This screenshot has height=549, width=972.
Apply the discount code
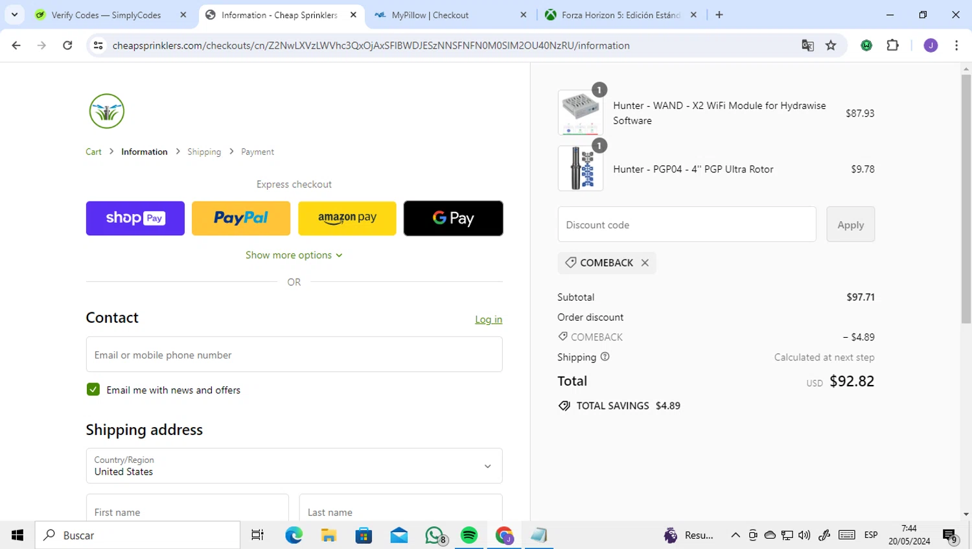[850, 224]
